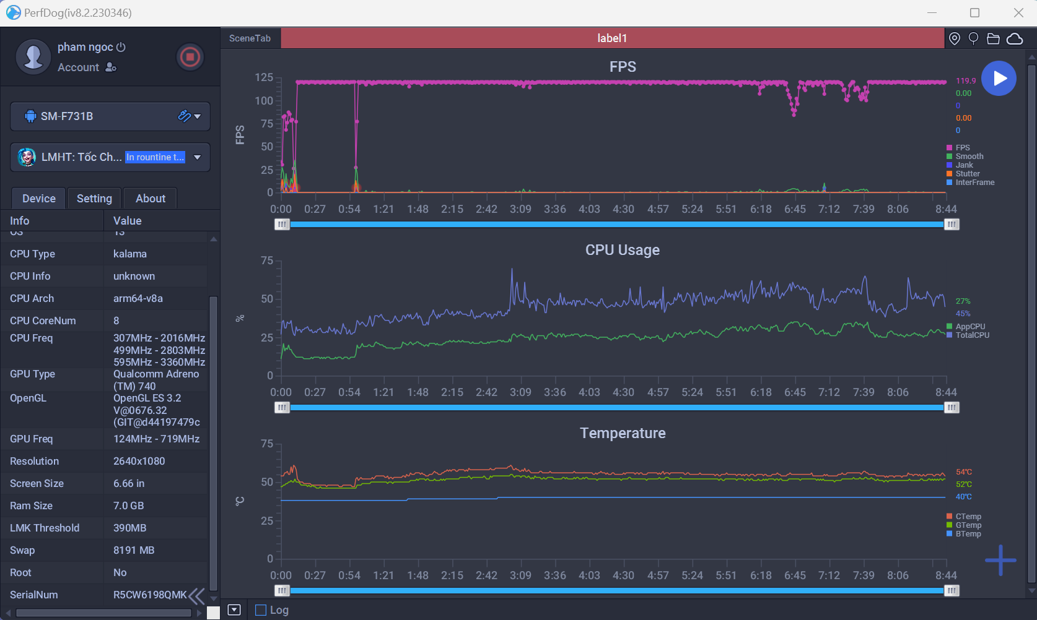The width and height of the screenshot is (1037, 620).
Task: Switch to the About tab
Action: pos(151,199)
